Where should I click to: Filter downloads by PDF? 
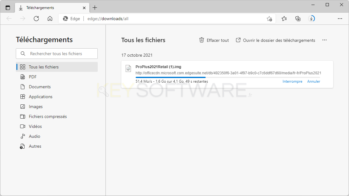(x=57, y=77)
